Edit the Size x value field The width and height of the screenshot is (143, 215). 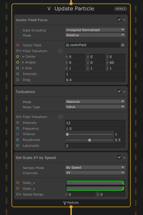point(77,68)
